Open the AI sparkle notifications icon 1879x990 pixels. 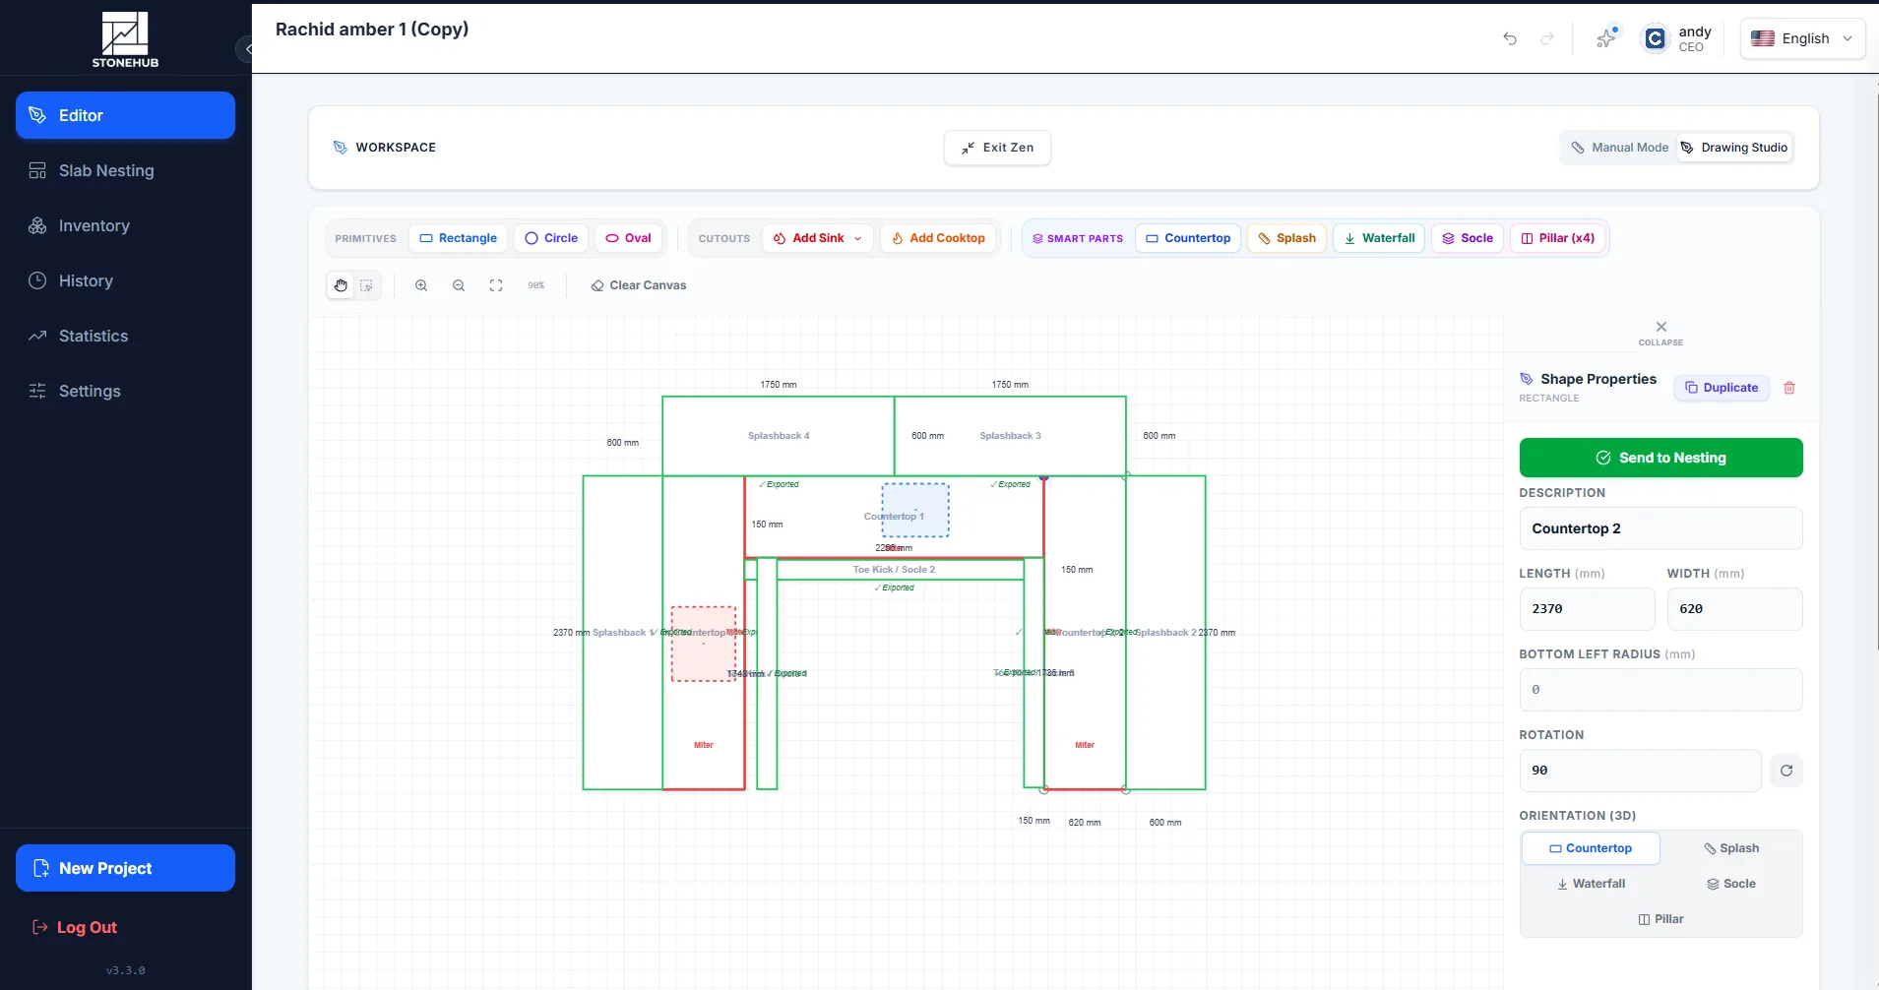click(x=1606, y=38)
